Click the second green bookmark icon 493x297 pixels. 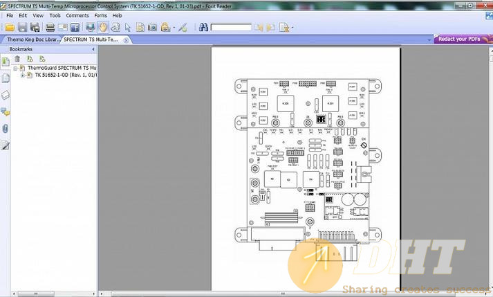pos(42,59)
